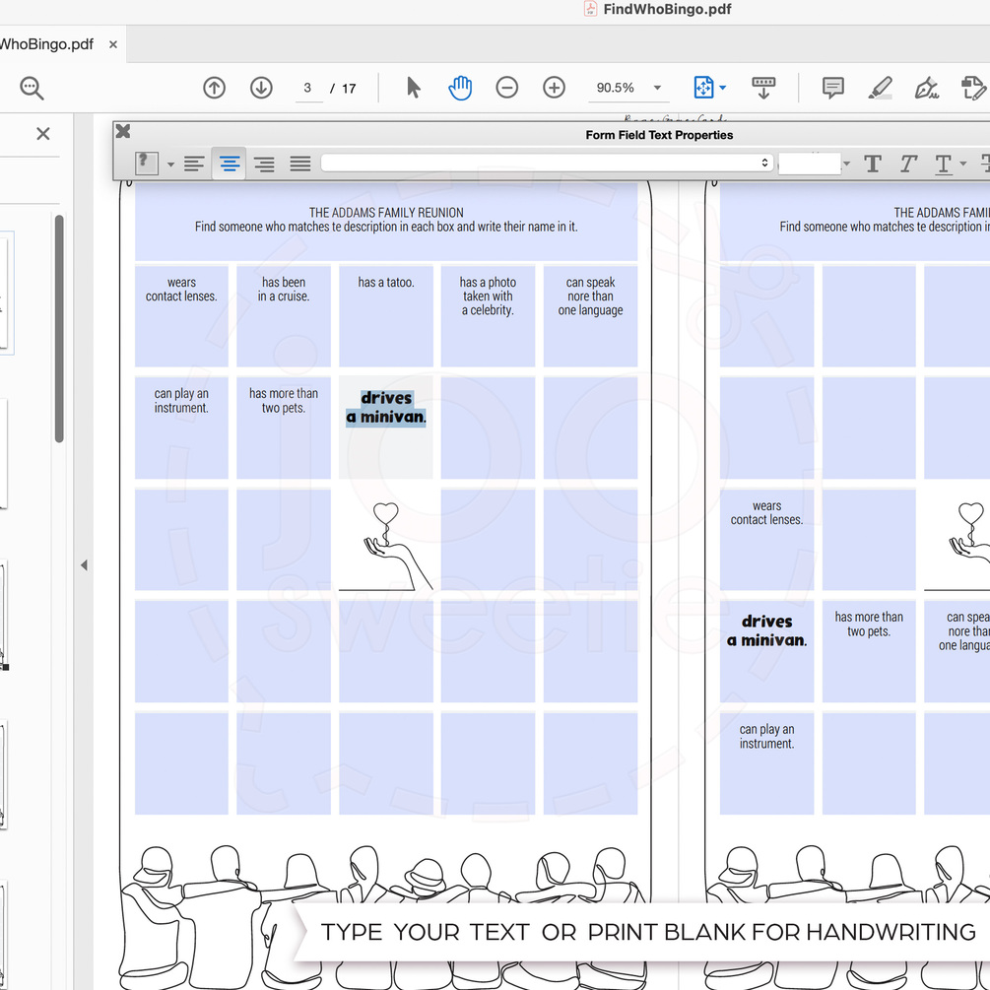Click the font properties help icon
This screenshot has width=990, height=990.
pyautogui.click(x=147, y=164)
